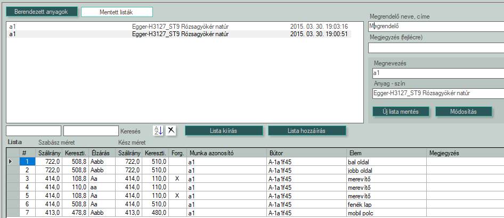Image resolution: width=504 pixels, height=218 pixels.
Task: Toggle the Forg. X cell in row 3
Action: pos(177,179)
